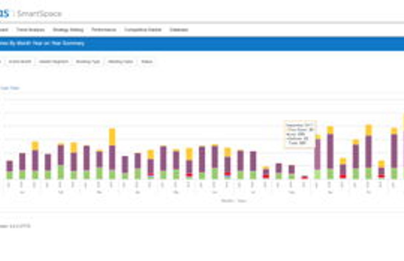Click the Month / Year axis title
Screen dimensions: 404x261
(234, 201)
